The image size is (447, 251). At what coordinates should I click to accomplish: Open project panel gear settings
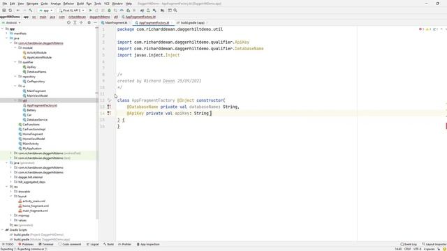(89, 22)
